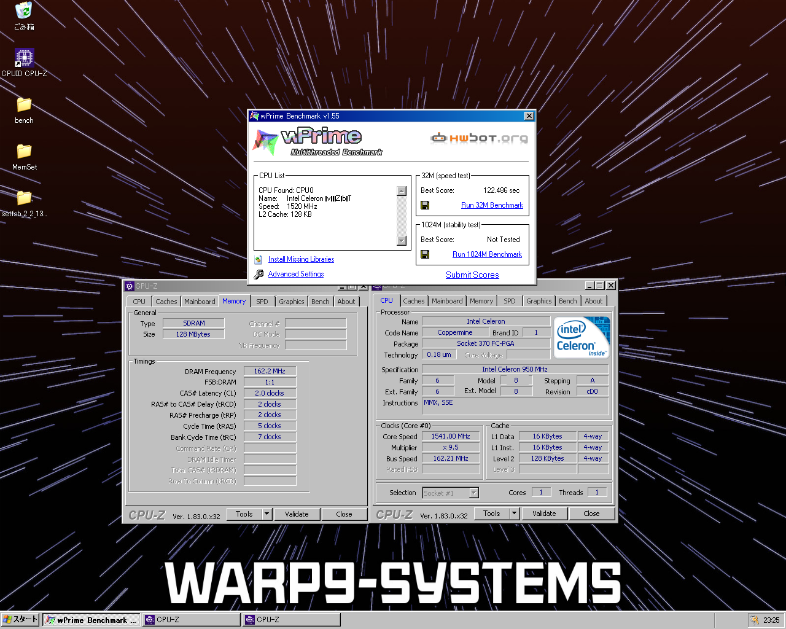The image size is (786, 629).
Task: Open Graphics tab in right CPU-Z window
Action: pos(539,301)
